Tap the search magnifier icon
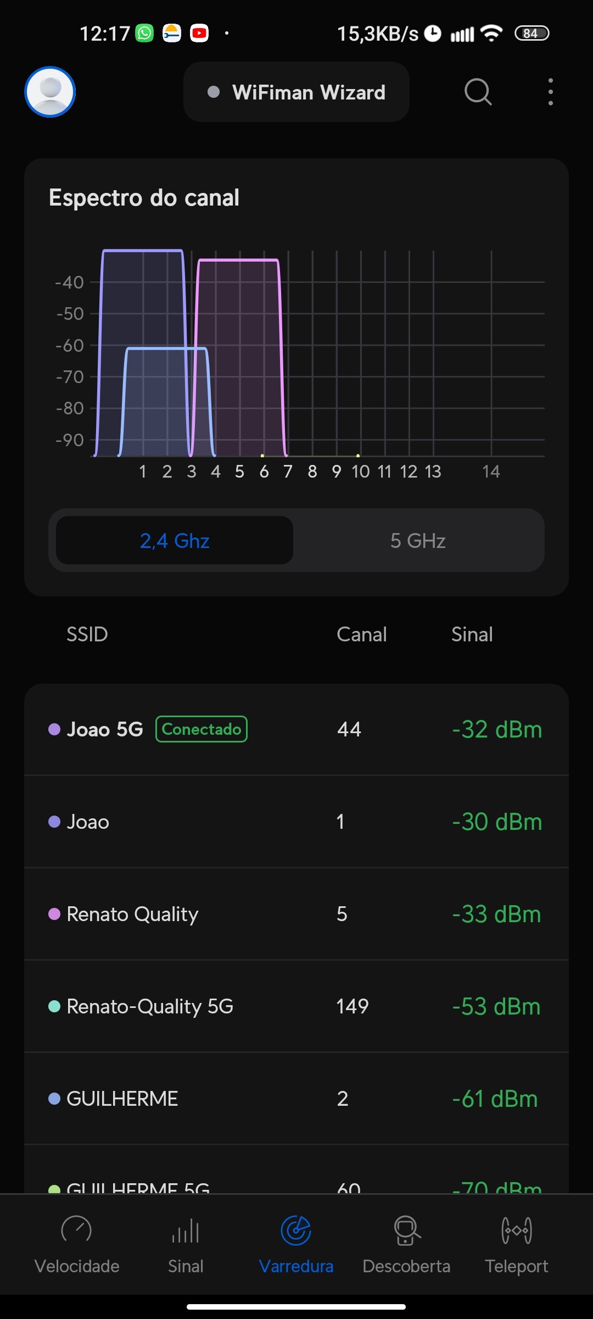Viewport: 593px width, 1319px height. tap(478, 92)
